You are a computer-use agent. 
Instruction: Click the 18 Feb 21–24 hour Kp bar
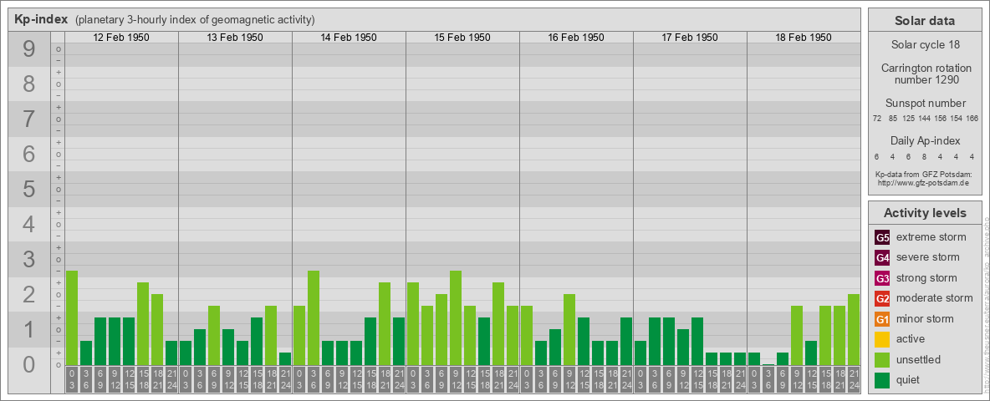[853, 330]
